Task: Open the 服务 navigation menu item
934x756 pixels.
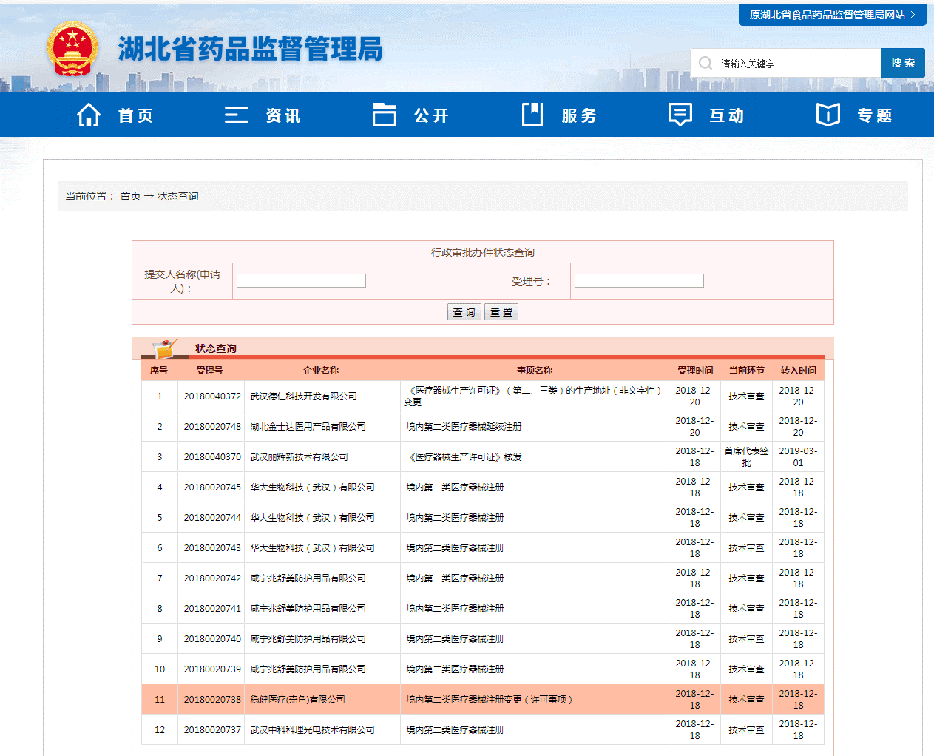Action: 579,115
